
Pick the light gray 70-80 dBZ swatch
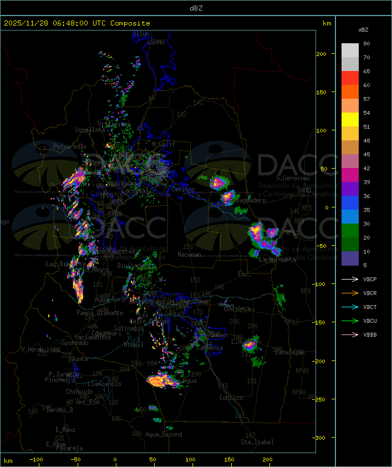coord(350,50)
